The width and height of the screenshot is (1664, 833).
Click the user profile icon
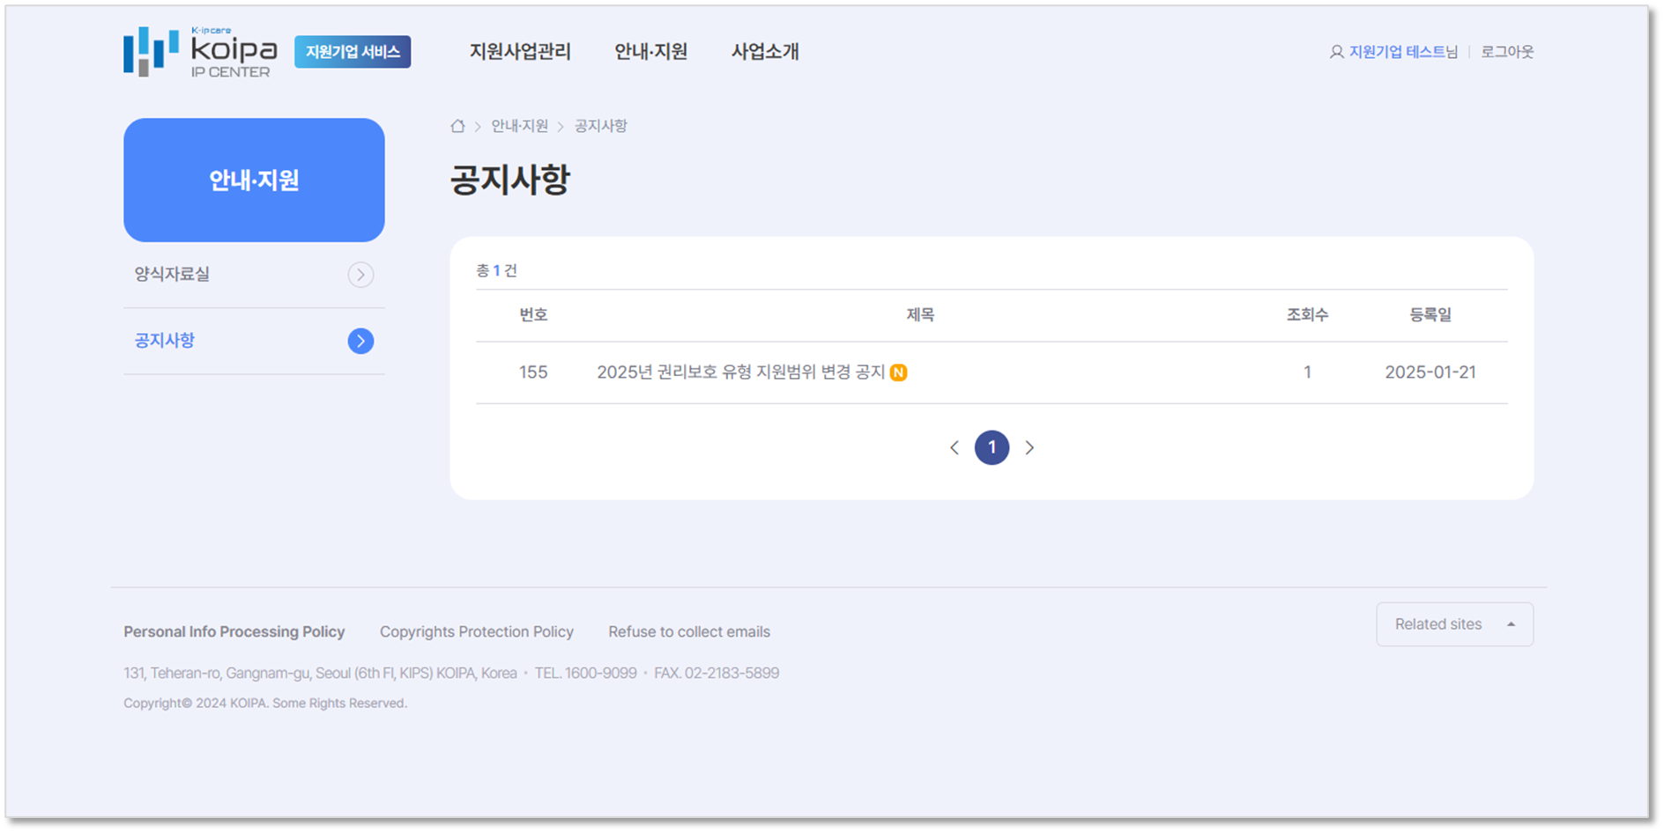point(1336,52)
